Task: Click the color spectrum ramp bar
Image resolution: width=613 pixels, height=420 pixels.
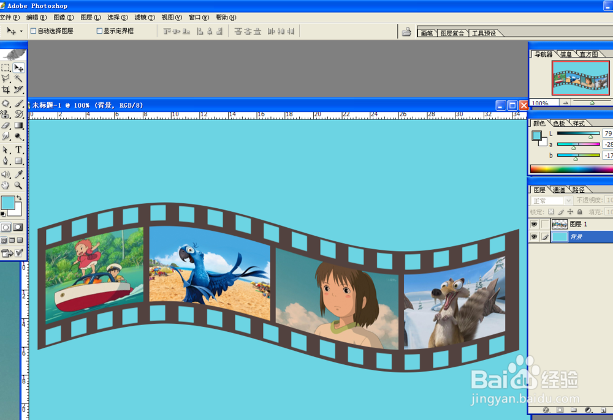Action: [571, 168]
